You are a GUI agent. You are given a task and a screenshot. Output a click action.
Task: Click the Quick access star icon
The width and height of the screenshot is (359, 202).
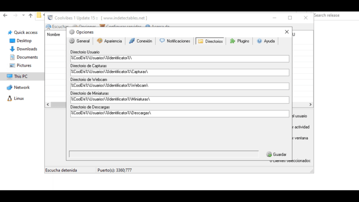[x=10, y=33]
